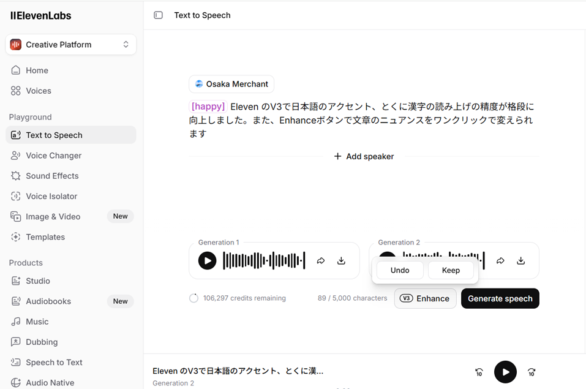
Task: Download Generation 2 audio
Action: tap(520, 261)
